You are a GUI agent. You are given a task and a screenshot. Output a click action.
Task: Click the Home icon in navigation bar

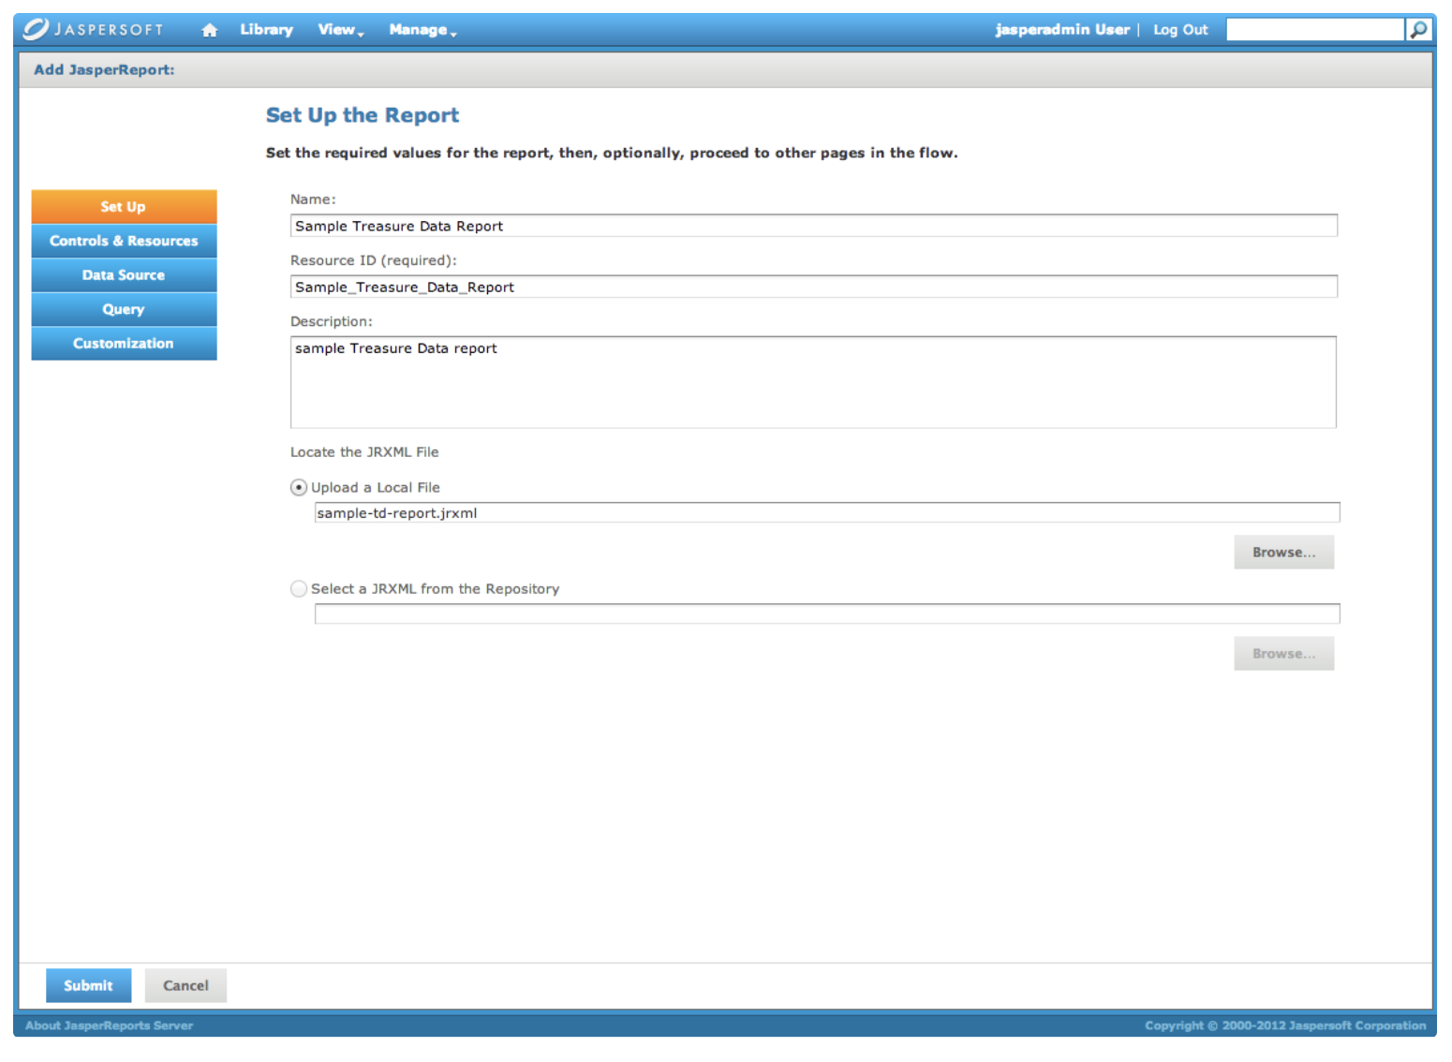(210, 30)
